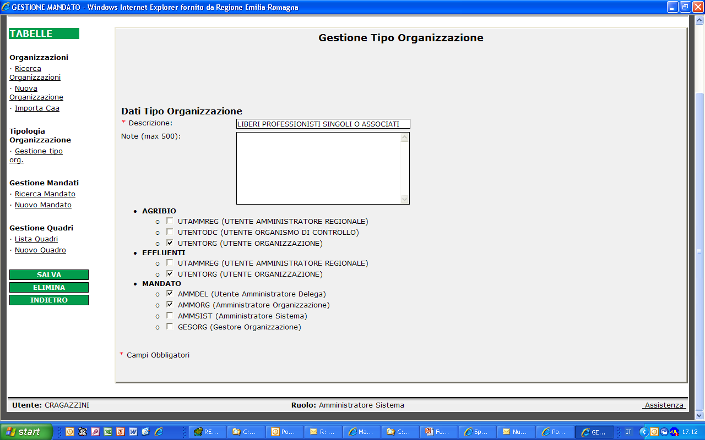Click the Note area scroll down arrow

click(405, 199)
